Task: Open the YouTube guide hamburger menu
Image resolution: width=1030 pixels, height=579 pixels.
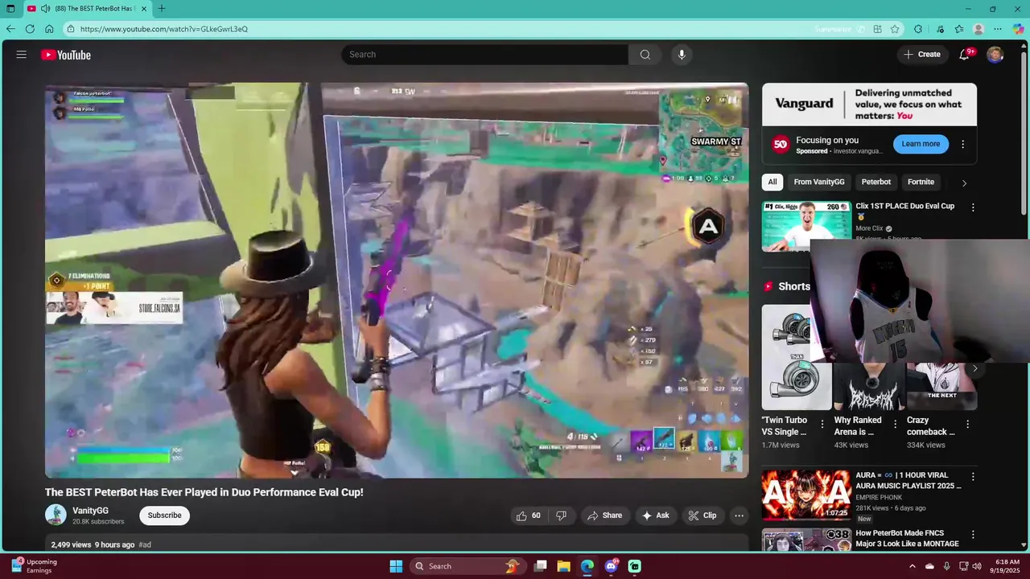Action: tap(22, 55)
